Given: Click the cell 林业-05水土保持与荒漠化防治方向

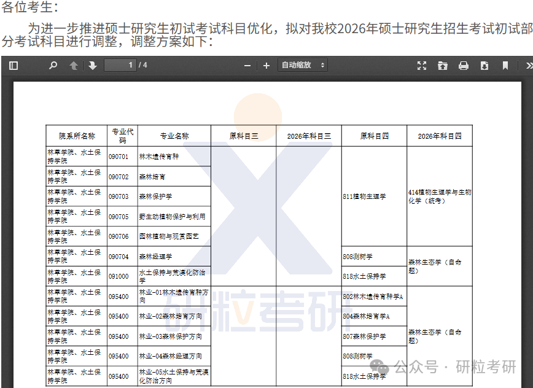Looking at the screenshot, I should point(174,376).
